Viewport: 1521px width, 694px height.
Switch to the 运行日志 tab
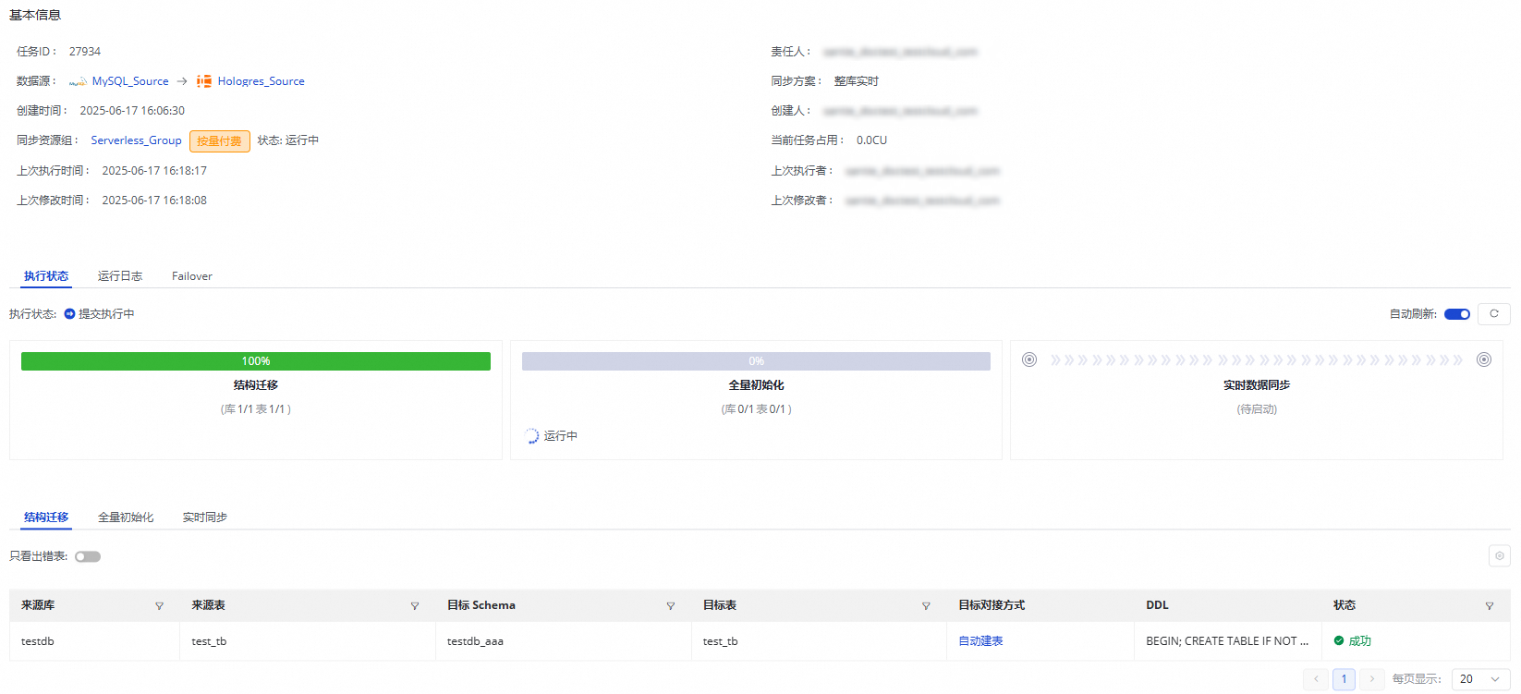click(120, 276)
